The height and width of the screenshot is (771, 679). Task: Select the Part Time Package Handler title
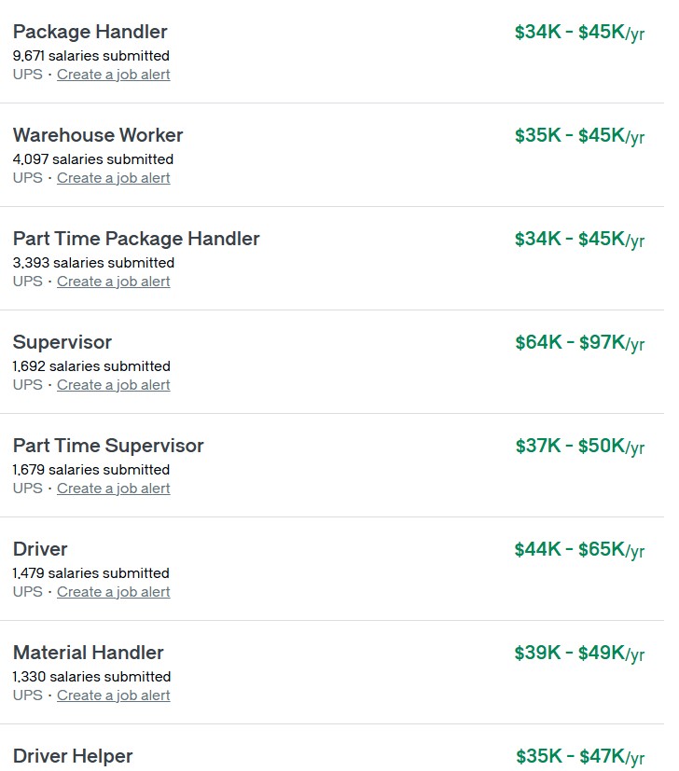click(x=136, y=239)
